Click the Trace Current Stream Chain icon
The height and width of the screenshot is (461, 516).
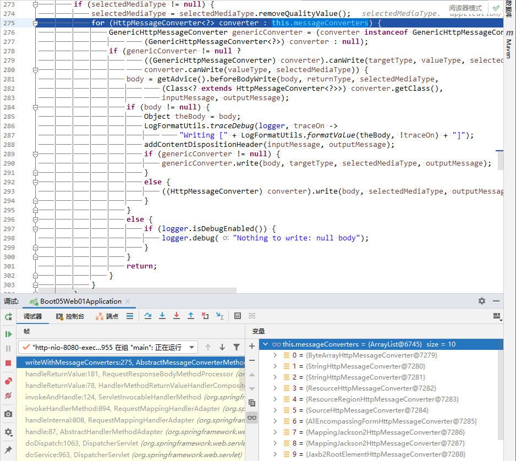click(x=252, y=316)
